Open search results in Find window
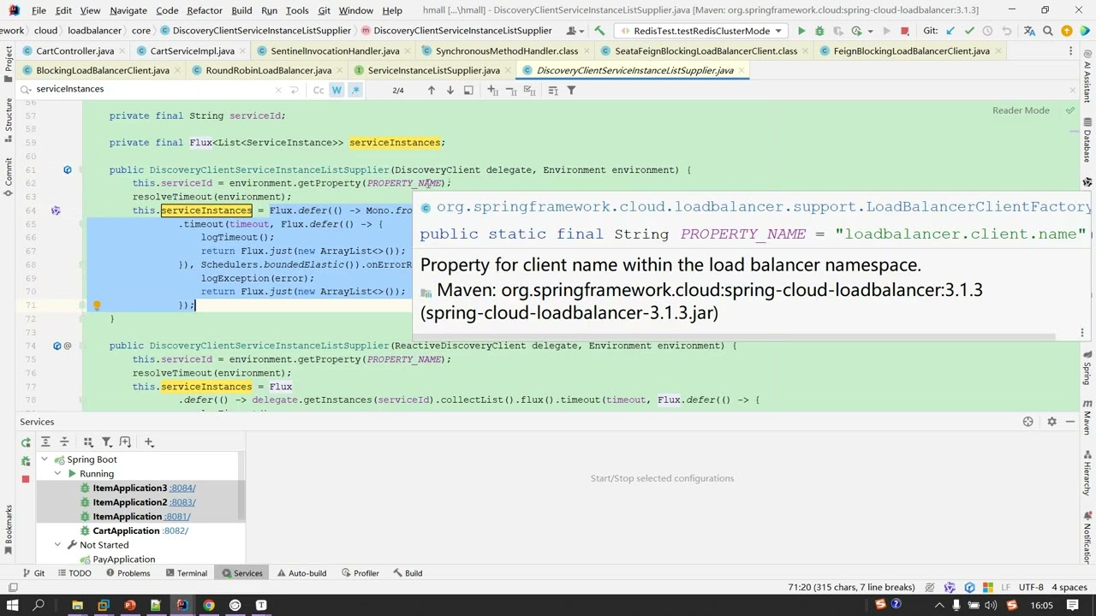Viewport: 1096px width, 616px height. pos(468,90)
